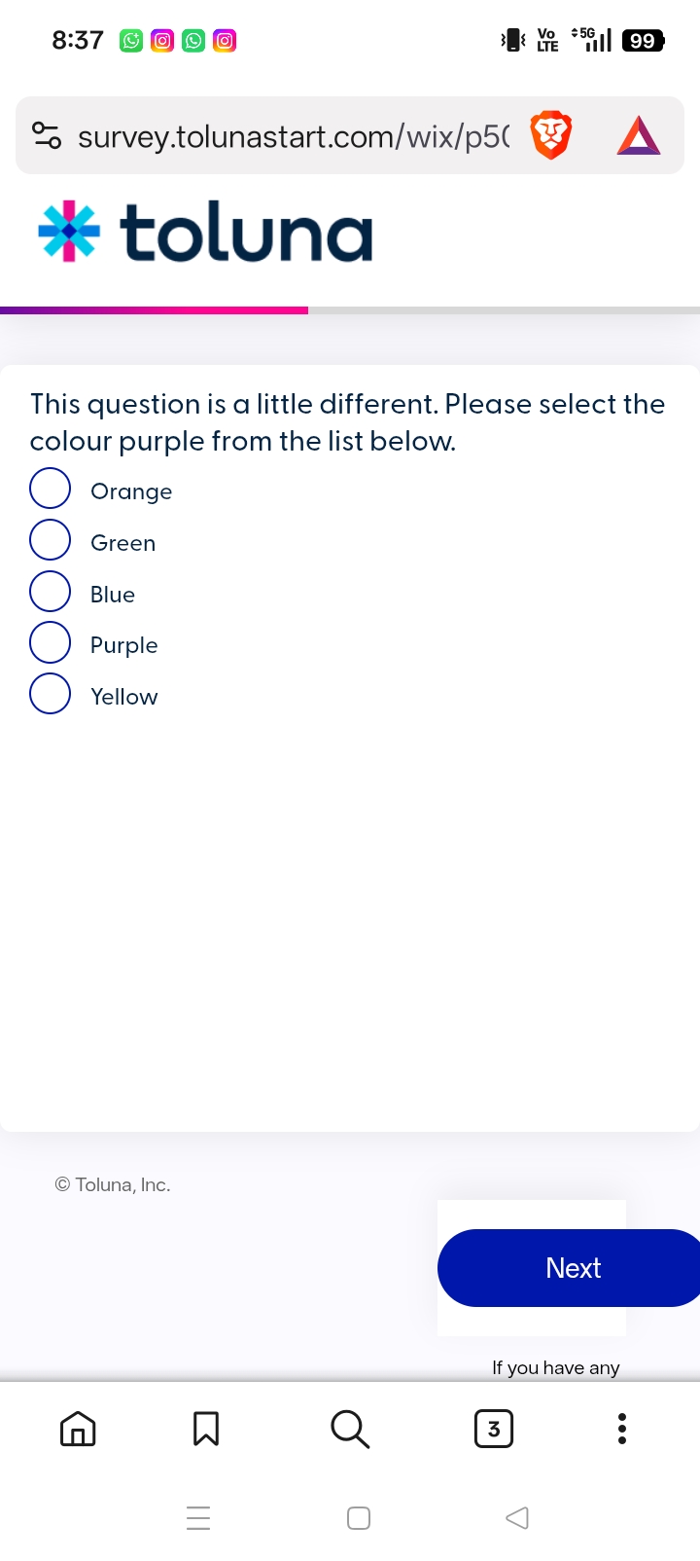
Task: Select the Orange radio button
Action: click(x=51, y=489)
